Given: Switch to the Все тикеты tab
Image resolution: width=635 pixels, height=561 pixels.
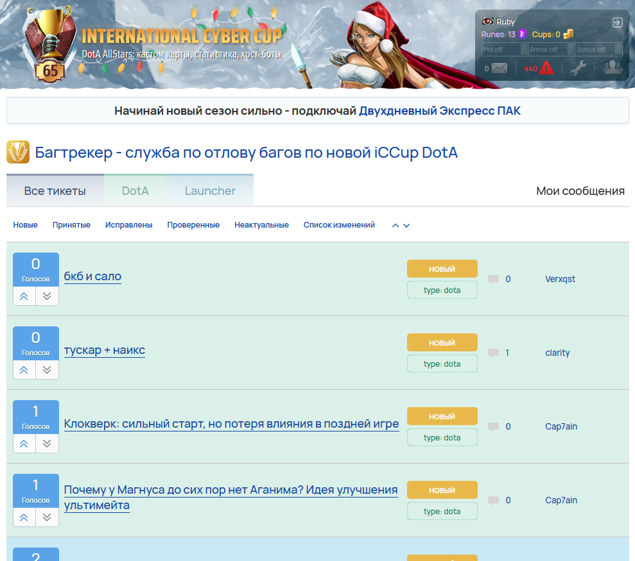Looking at the screenshot, I should pyautogui.click(x=55, y=190).
